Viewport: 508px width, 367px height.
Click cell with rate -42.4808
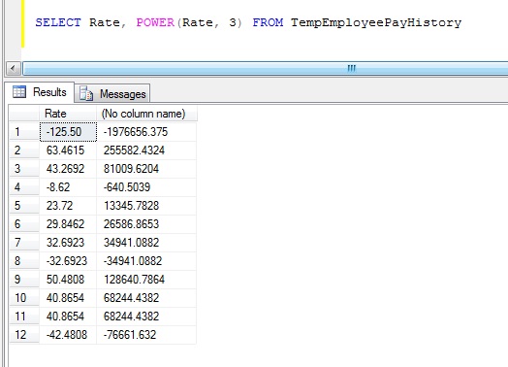tap(68, 335)
